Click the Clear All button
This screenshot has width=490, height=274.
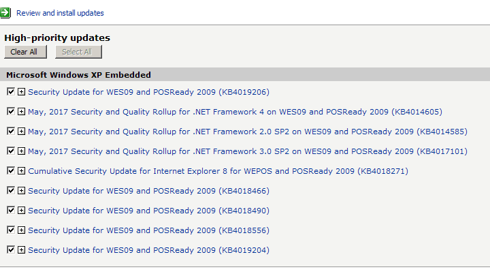tap(25, 52)
